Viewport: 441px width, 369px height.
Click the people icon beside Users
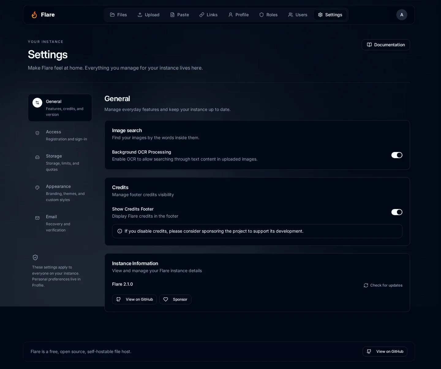tap(291, 15)
